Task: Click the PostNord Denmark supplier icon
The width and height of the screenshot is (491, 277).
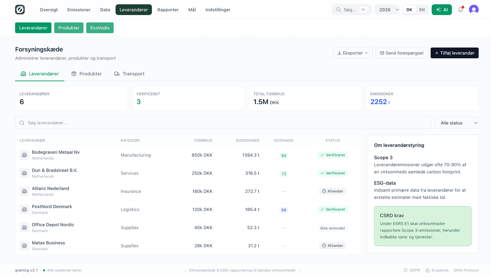Action: click(24, 209)
